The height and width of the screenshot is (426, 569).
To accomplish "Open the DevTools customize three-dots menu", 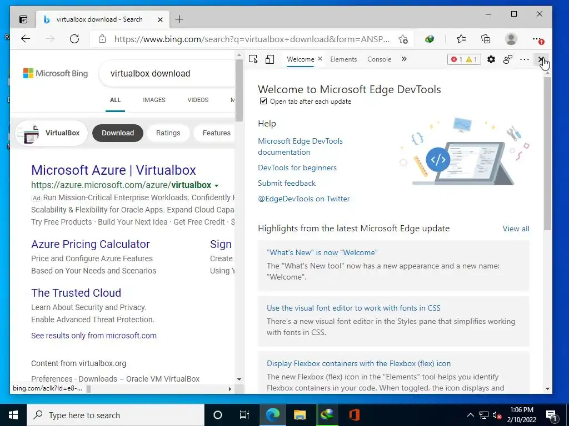I will pyautogui.click(x=525, y=59).
